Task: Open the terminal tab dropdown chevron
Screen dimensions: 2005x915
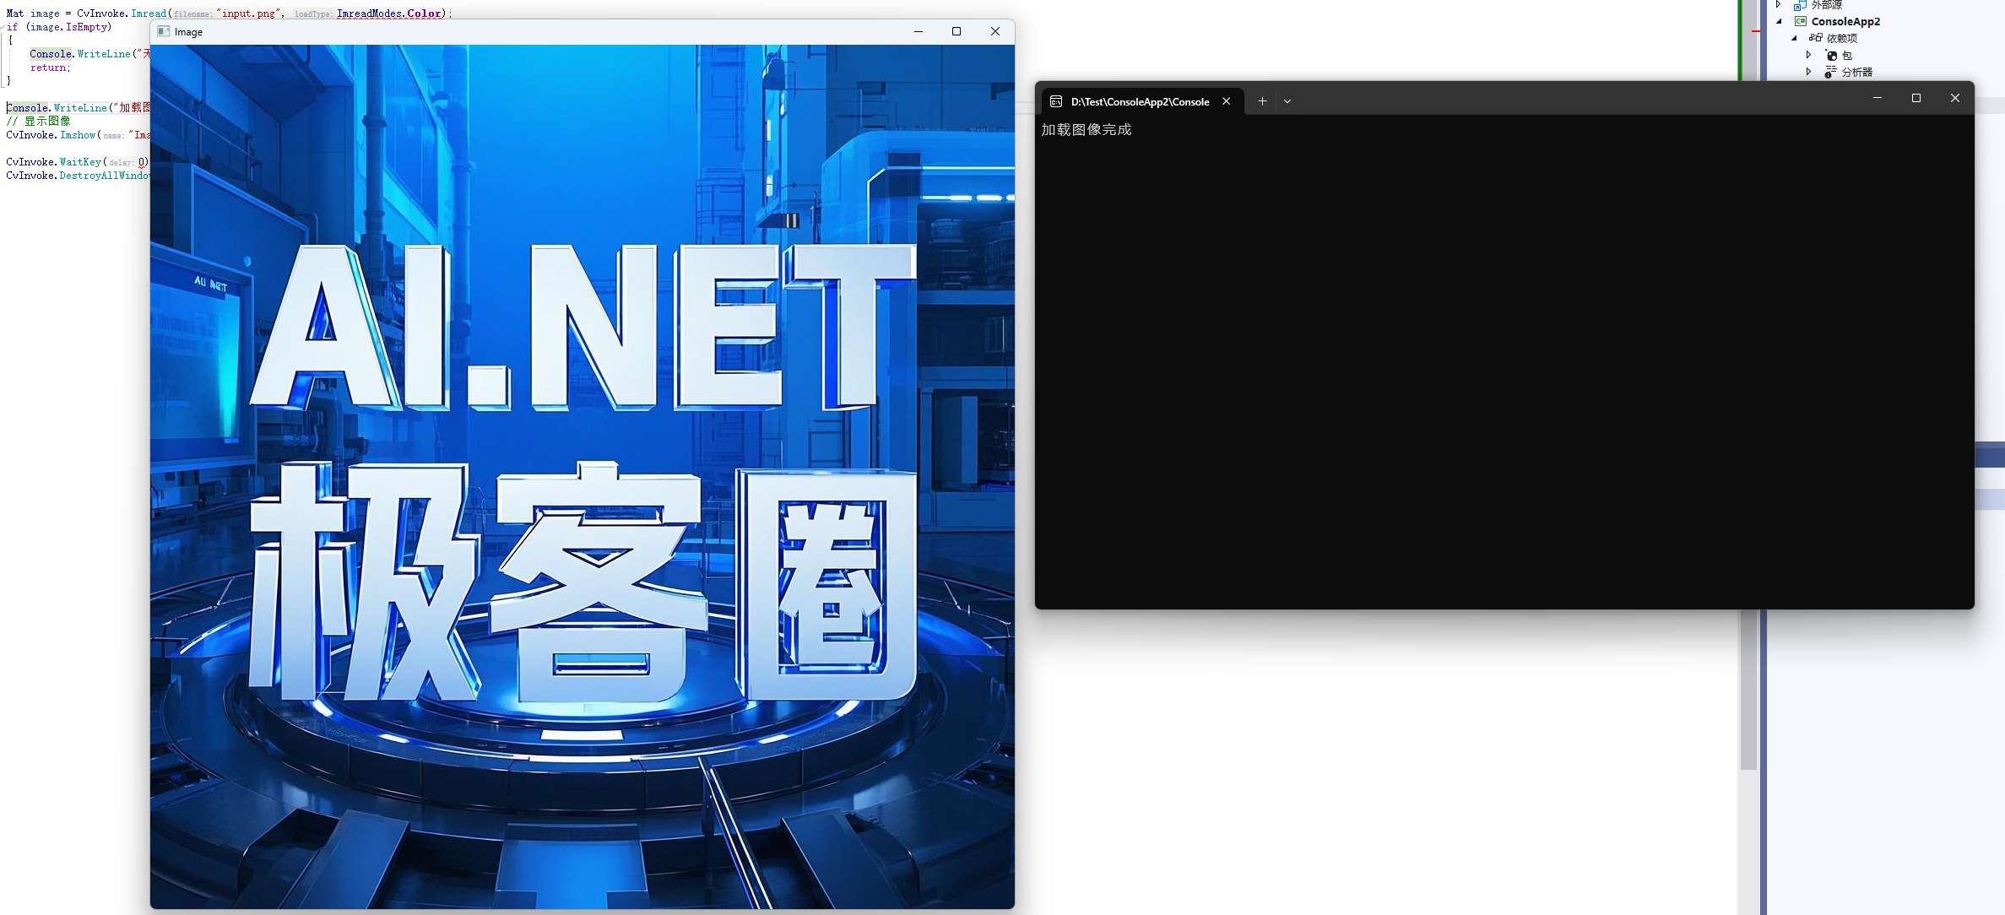Action: [x=1287, y=100]
